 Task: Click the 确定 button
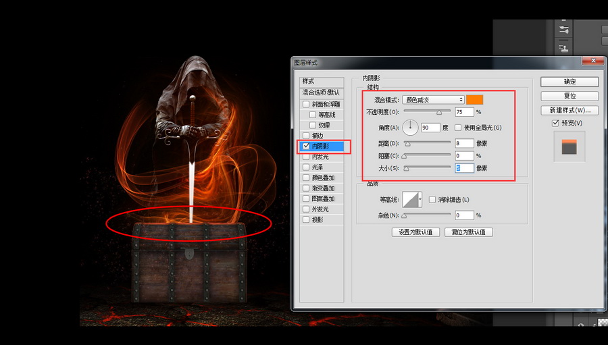[569, 82]
